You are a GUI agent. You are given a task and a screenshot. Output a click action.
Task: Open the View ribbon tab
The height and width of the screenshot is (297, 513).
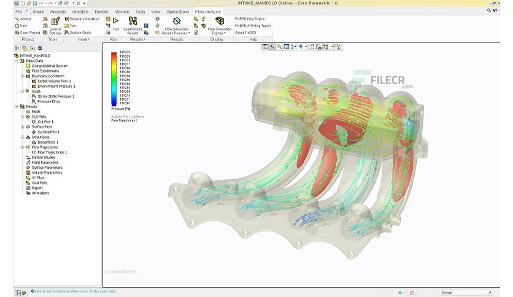pos(156,12)
